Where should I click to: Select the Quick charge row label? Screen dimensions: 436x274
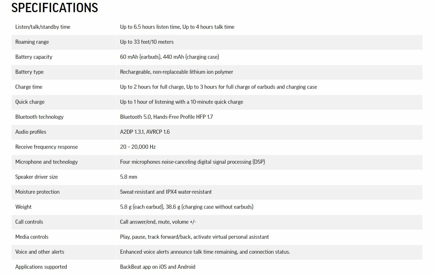pyautogui.click(x=30, y=102)
